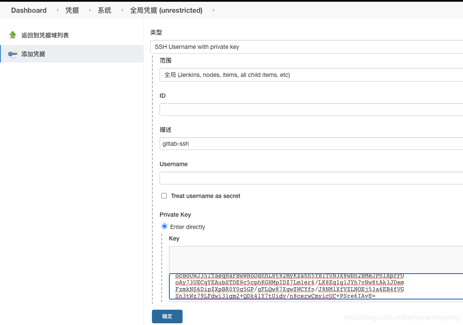Click the key icon next to 添加凭据

(13, 54)
